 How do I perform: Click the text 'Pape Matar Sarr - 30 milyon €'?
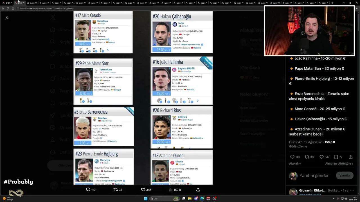click(x=319, y=68)
